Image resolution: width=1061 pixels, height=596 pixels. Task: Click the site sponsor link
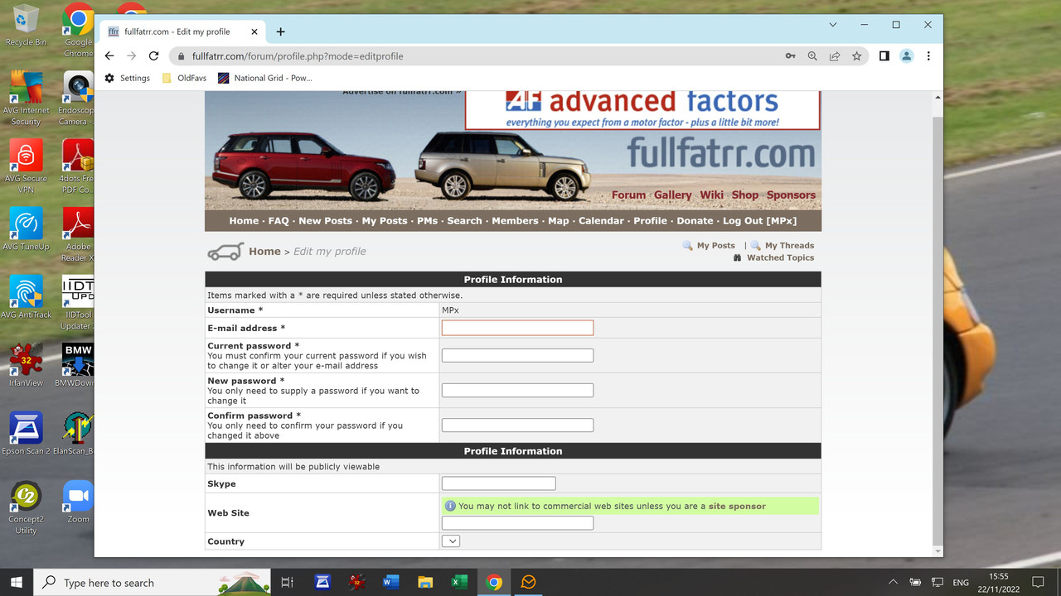[737, 506]
